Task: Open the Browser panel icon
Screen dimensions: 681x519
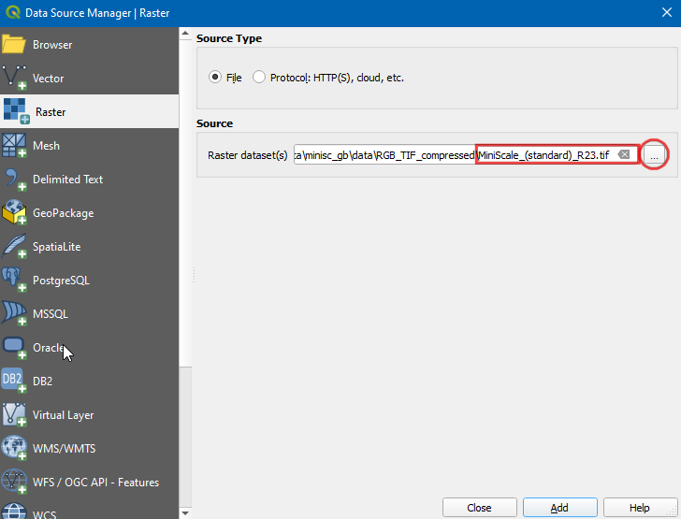Action: click(14, 44)
